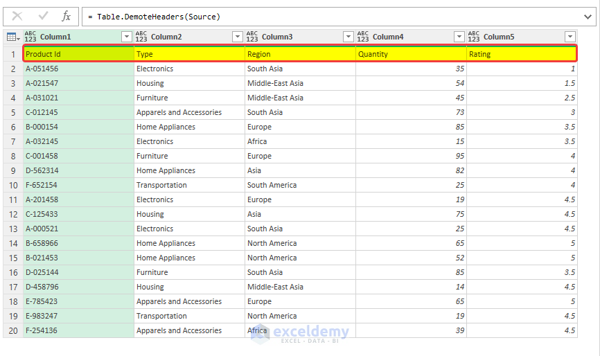This screenshot has height=356, width=600.
Task: Select the Column5 header
Action: click(522, 37)
